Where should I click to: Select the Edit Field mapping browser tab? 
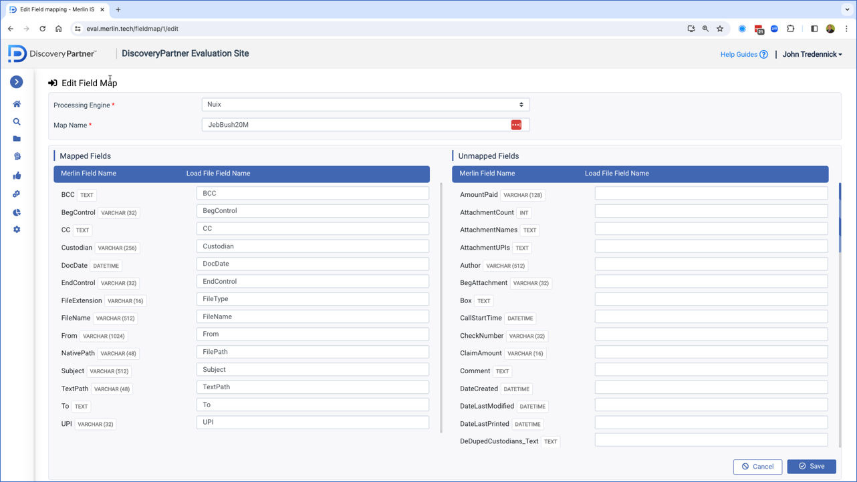click(57, 10)
